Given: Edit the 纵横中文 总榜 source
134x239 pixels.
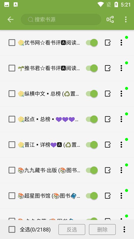Looking at the screenshot, I should tap(108, 94).
